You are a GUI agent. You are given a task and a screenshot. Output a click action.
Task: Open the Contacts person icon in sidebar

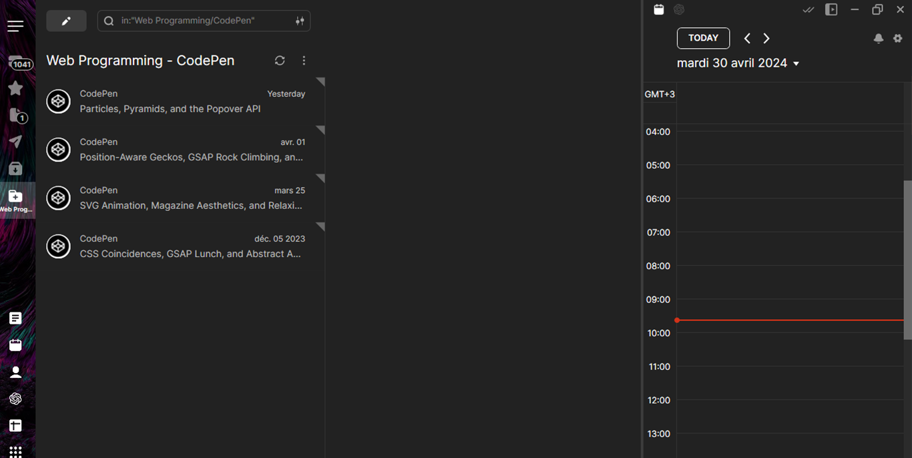tap(15, 372)
